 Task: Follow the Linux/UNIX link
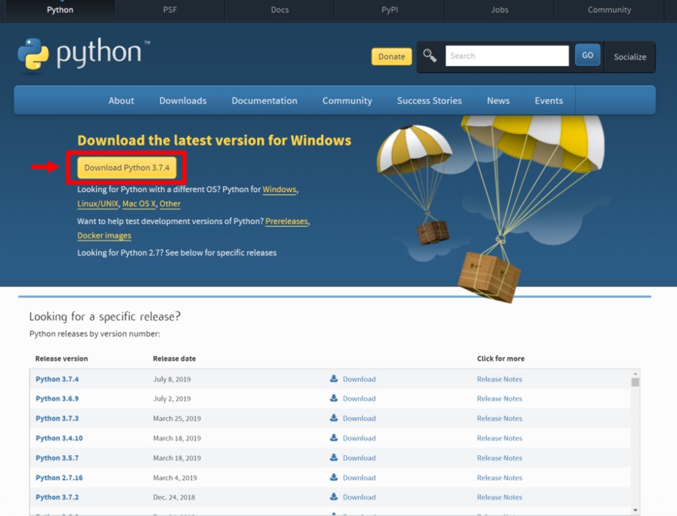pos(97,204)
